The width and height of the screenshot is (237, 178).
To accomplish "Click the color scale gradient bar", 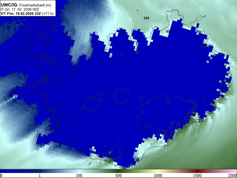I will coord(118,171).
